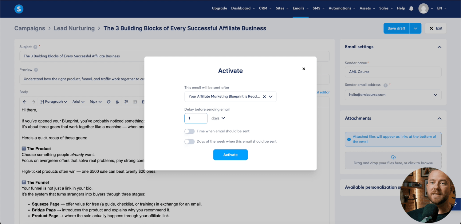The width and height of the screenshot is (461, 224).
Task: Click the delay number input field
Action: point(196,118)
